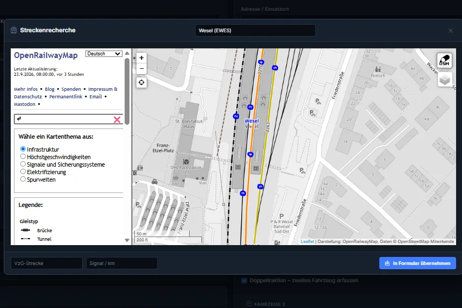Image resolution: width=462 pixels, height=308 pixels.
Task: Locate my position with crosshair button
Action: 141,83
